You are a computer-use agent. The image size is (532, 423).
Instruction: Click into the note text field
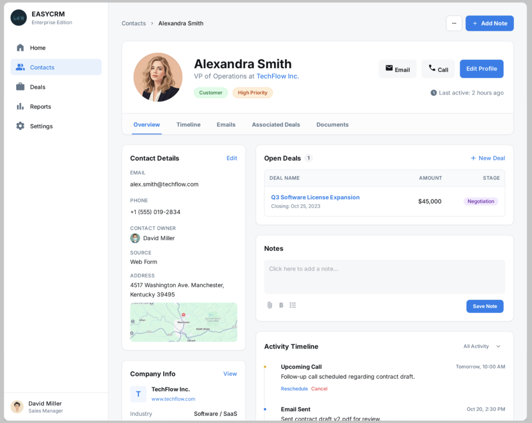click(x=384, y=276)
